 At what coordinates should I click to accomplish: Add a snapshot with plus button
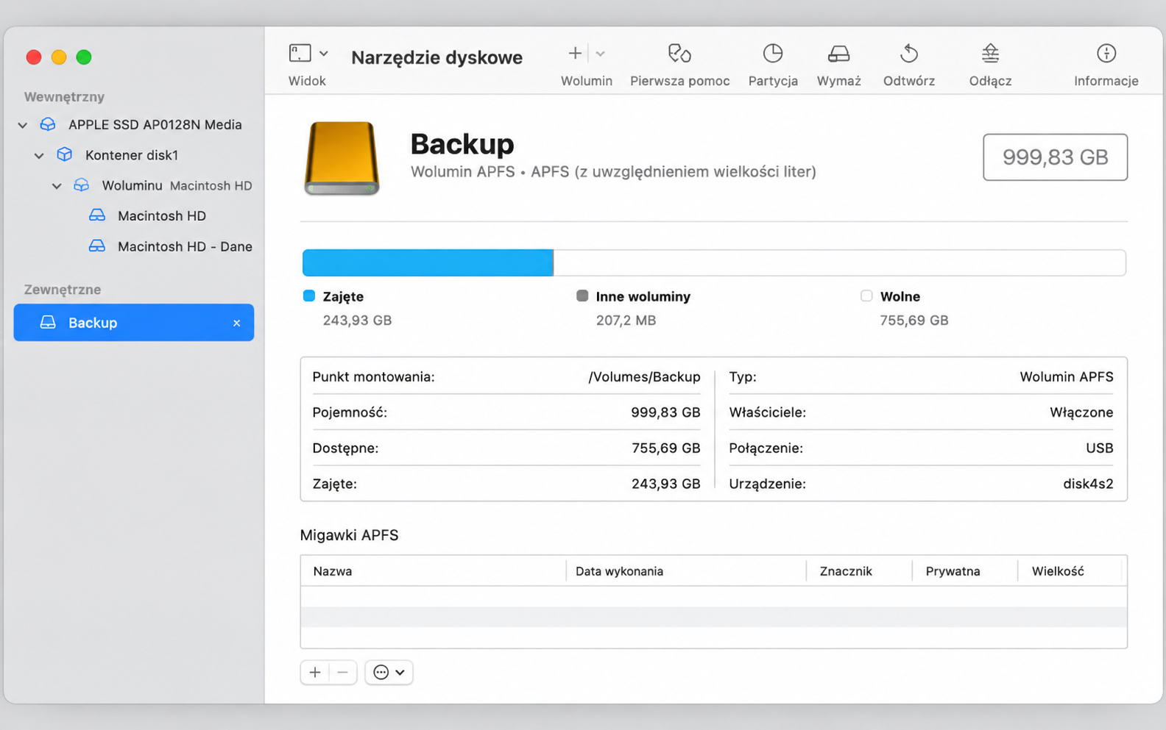tap(315, 672)
